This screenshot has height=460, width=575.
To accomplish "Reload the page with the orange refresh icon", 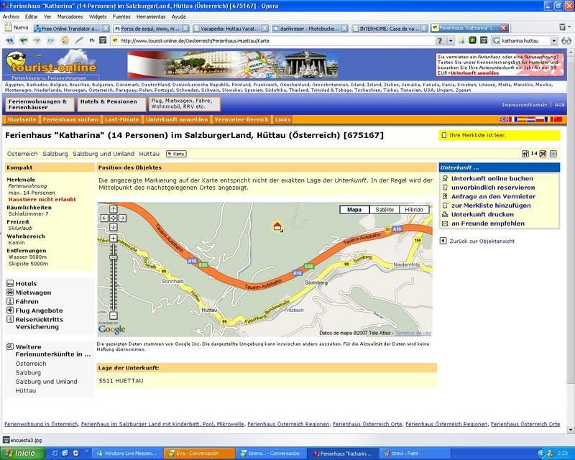I will pyautogui.click(x=65, y=40).
